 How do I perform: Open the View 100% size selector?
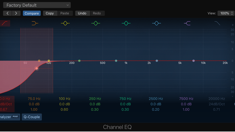(x=226, y=13)
